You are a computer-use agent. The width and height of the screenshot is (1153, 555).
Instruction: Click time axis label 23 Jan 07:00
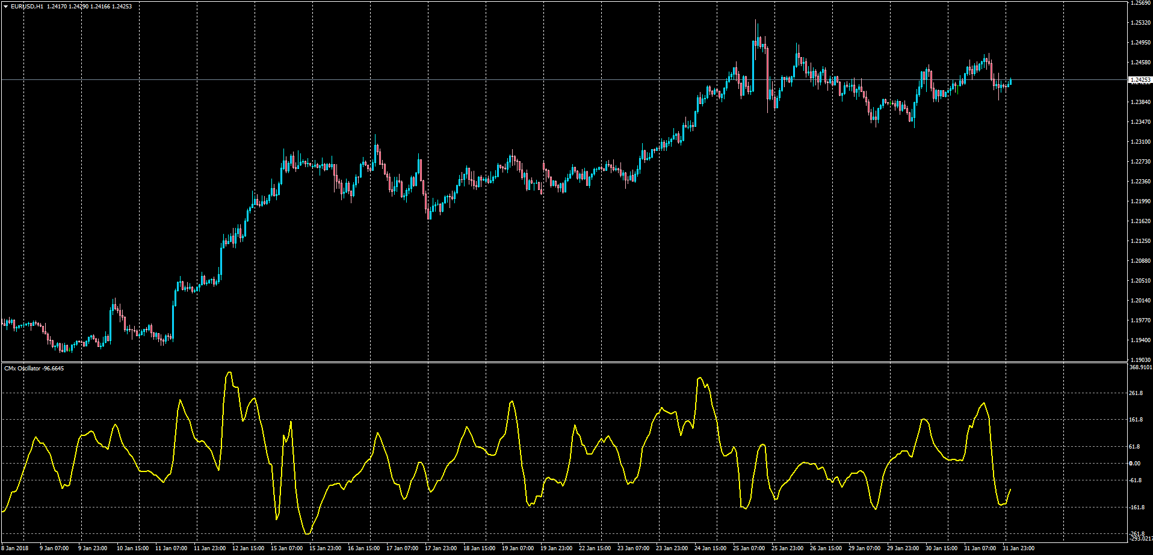tap(633, 548)
